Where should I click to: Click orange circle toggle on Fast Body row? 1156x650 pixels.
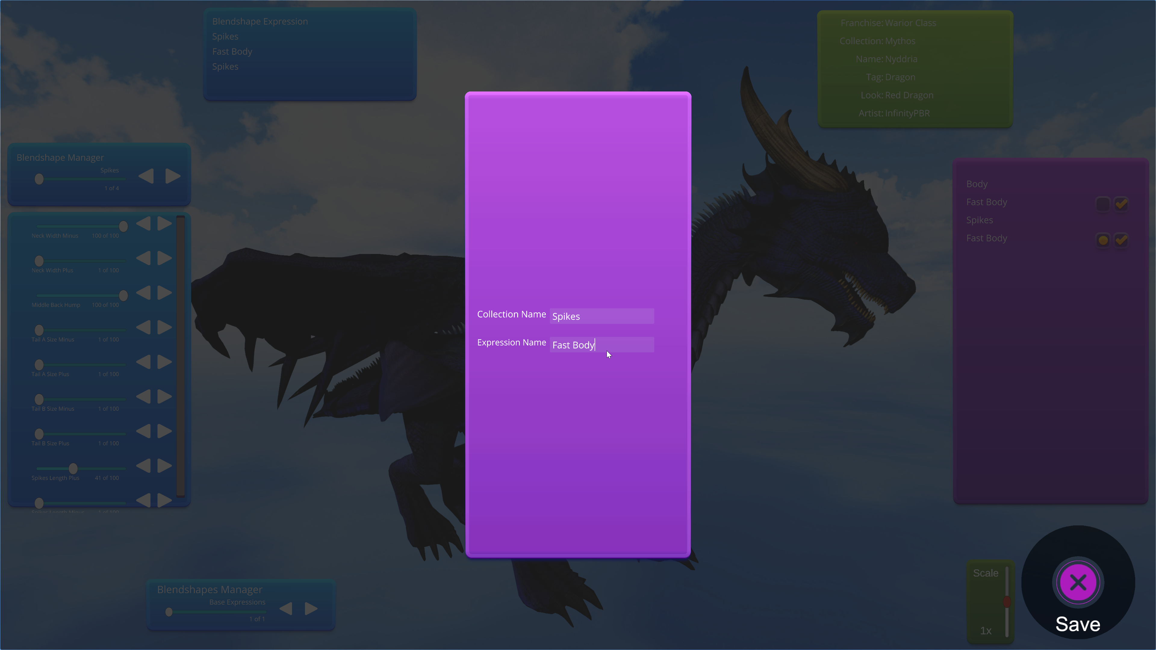pyautogui.click(x=1103, y=240)
